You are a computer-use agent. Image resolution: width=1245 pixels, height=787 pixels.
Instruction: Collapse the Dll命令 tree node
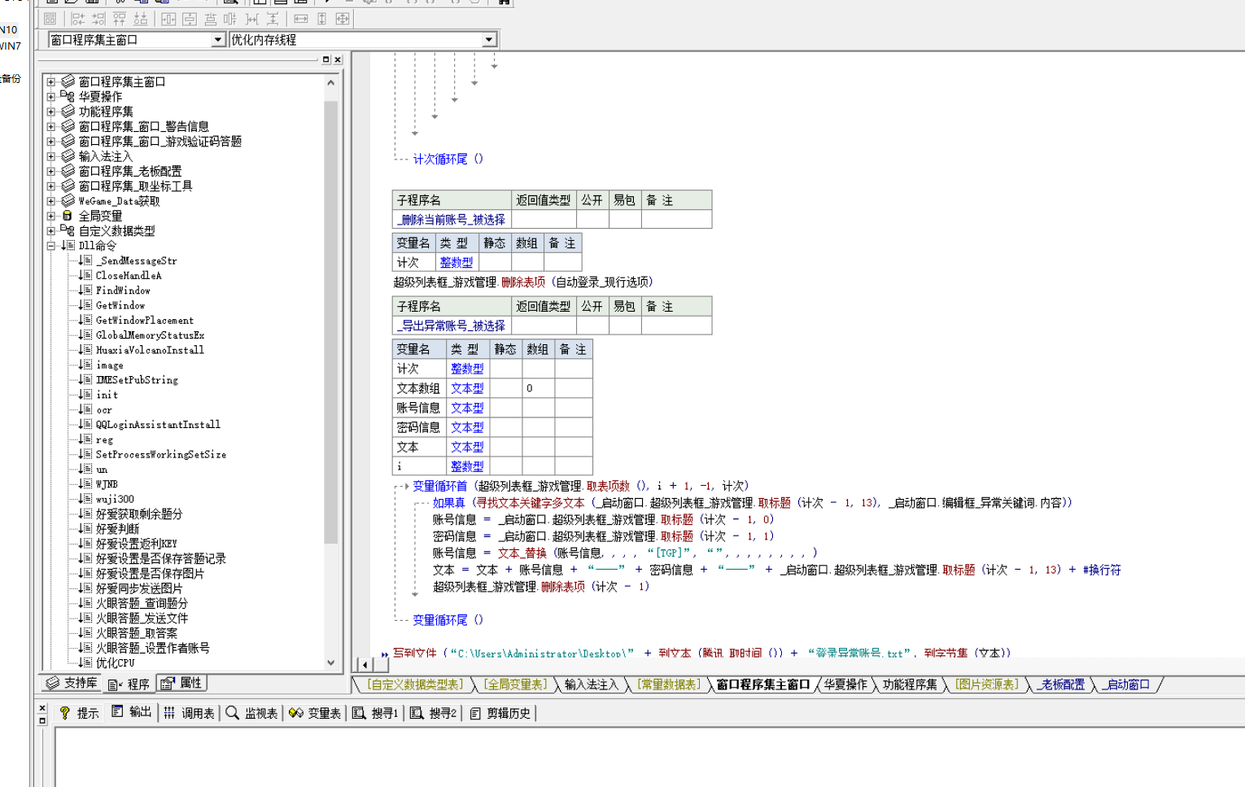(x=51, y=245)
